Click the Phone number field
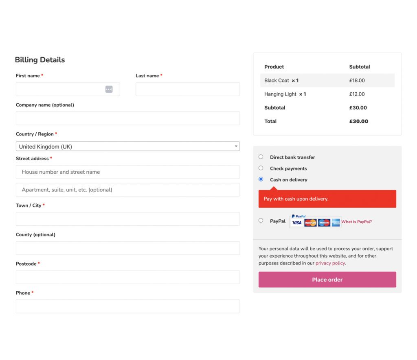 tap(127, 306)
